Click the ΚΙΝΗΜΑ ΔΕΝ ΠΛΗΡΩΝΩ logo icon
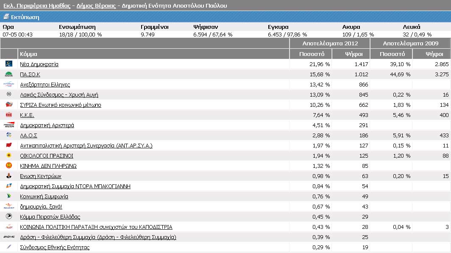Viewport: 451px width, 253px height. [x=9, y=166]
